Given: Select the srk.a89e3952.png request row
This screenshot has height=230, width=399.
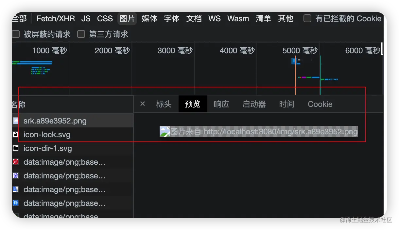Looking at the screenshot, I should 72,121.
